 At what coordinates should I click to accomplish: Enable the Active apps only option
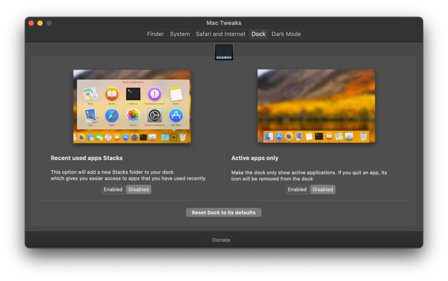pyautogui.click(x=297, y=189)
